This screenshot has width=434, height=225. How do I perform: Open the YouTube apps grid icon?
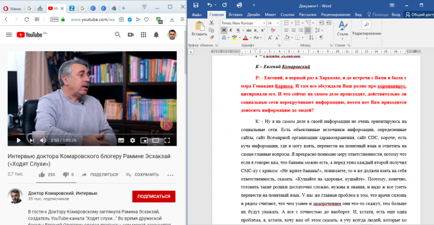[143, 34]
